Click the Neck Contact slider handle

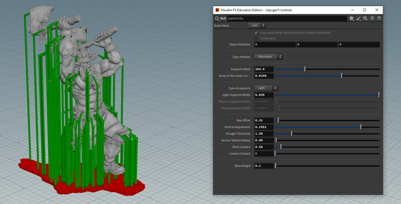(x=281, y=147)
